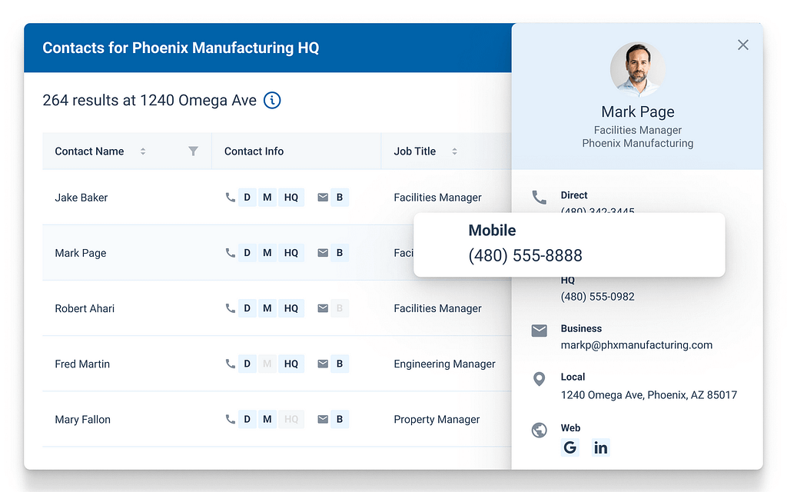Select Mary Fallon's B business email badge
Viewport: 787px width, 492px height.
(x=340, y=419)
